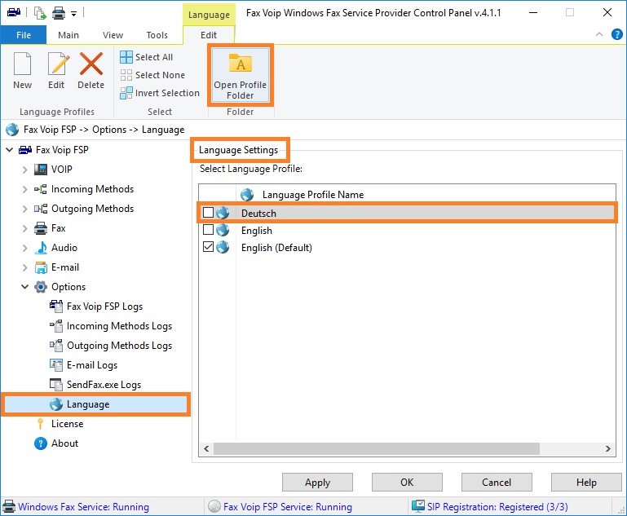The height and width of the screenshot is (516, 627).
Task: Select the Incoming Methods tree icon
Action: pos(41,189)
